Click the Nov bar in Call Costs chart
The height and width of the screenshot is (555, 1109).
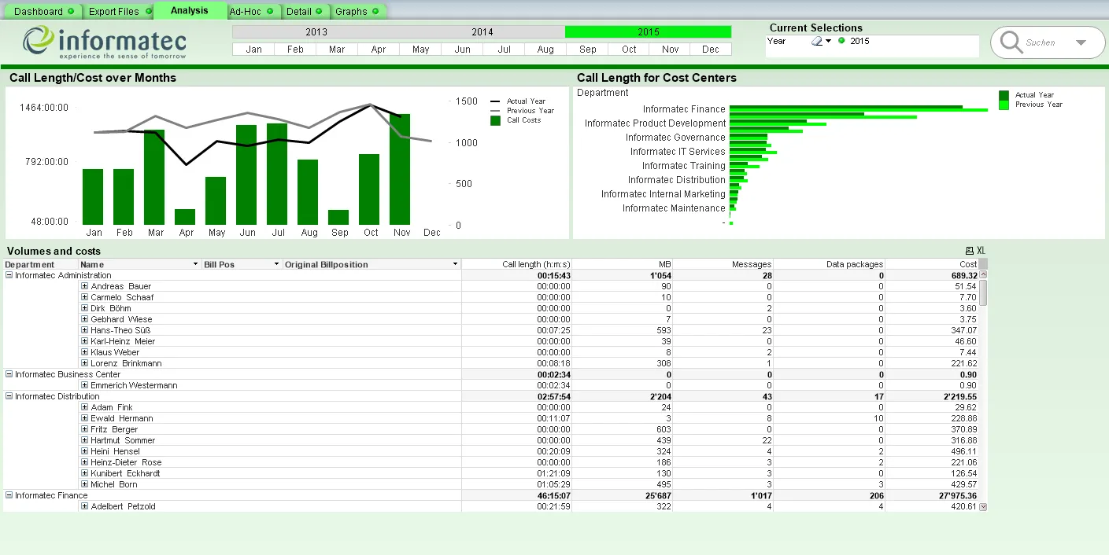coord(400,169)
